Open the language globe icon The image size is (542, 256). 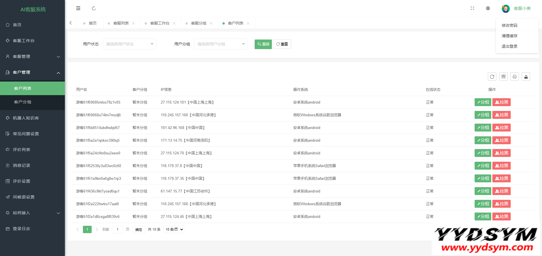click(488, 8)
